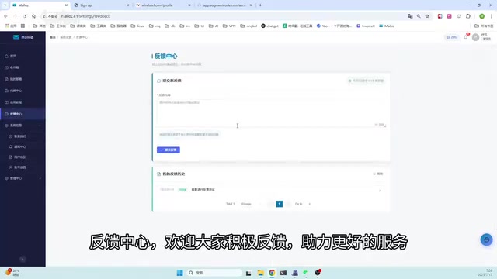Click the Go to page input
Viewport: 497px width, 279px height.
(x=309, y=204)
